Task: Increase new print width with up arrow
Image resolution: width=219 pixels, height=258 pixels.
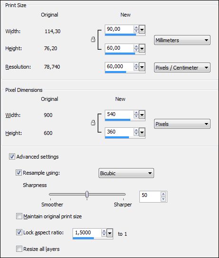Action: [x=136, y=27]
